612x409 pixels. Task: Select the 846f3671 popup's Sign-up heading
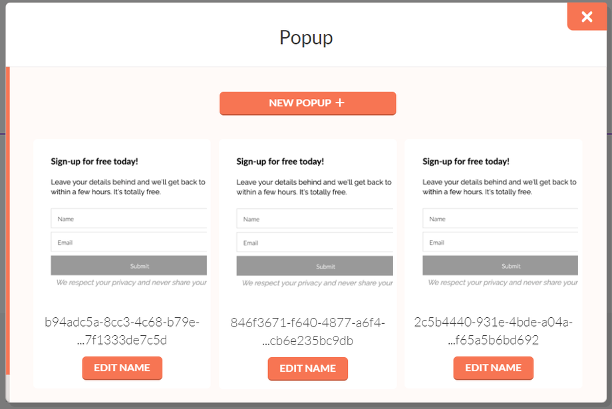280,162
